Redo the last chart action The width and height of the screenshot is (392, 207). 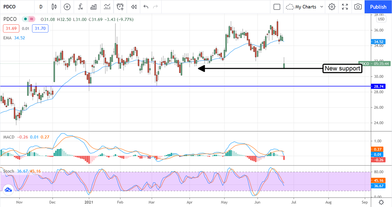(155, 7)
